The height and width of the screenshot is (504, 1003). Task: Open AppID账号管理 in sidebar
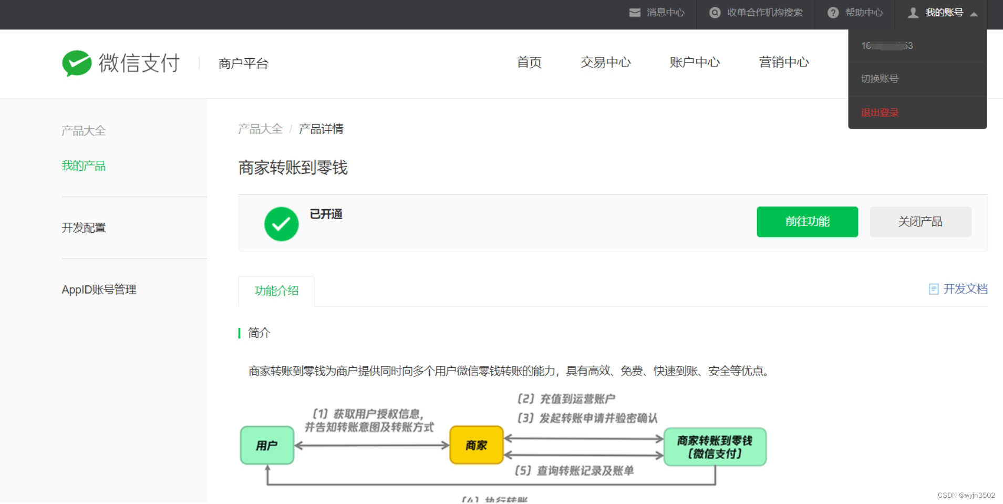coord(99,290)
